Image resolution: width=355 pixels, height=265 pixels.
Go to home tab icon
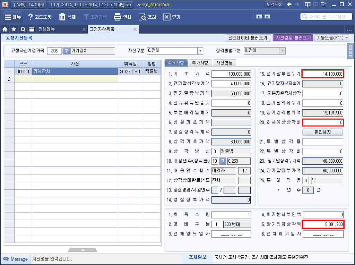(5, 29)
